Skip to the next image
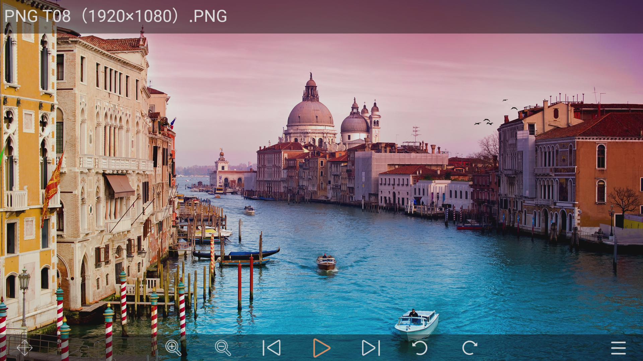Viewport: 643px width, 361px height. tap(371, 348)
